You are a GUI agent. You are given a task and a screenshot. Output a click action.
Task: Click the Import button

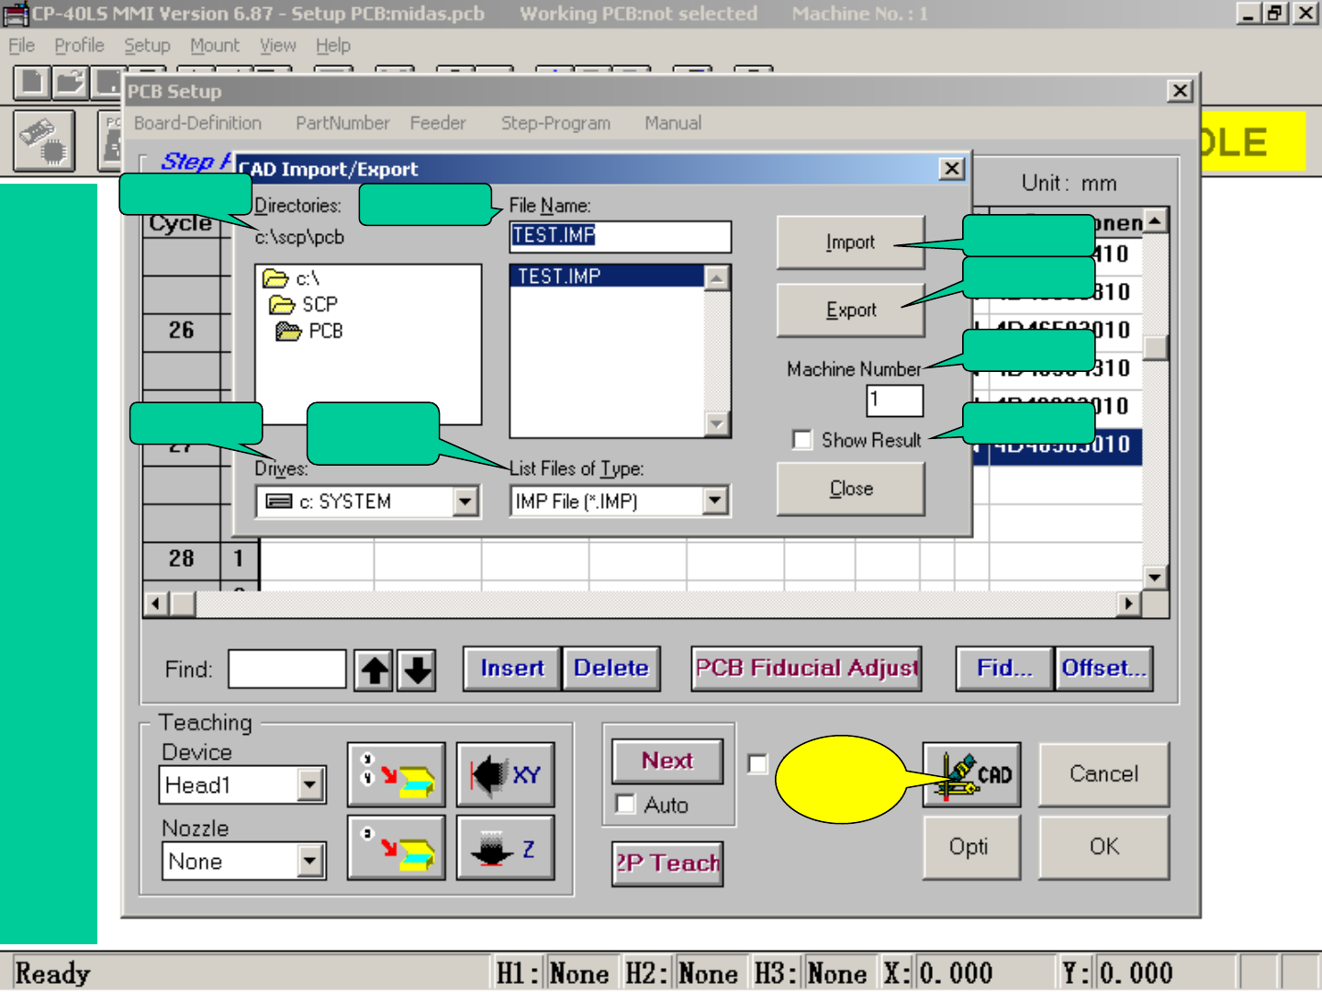[850, 242]
